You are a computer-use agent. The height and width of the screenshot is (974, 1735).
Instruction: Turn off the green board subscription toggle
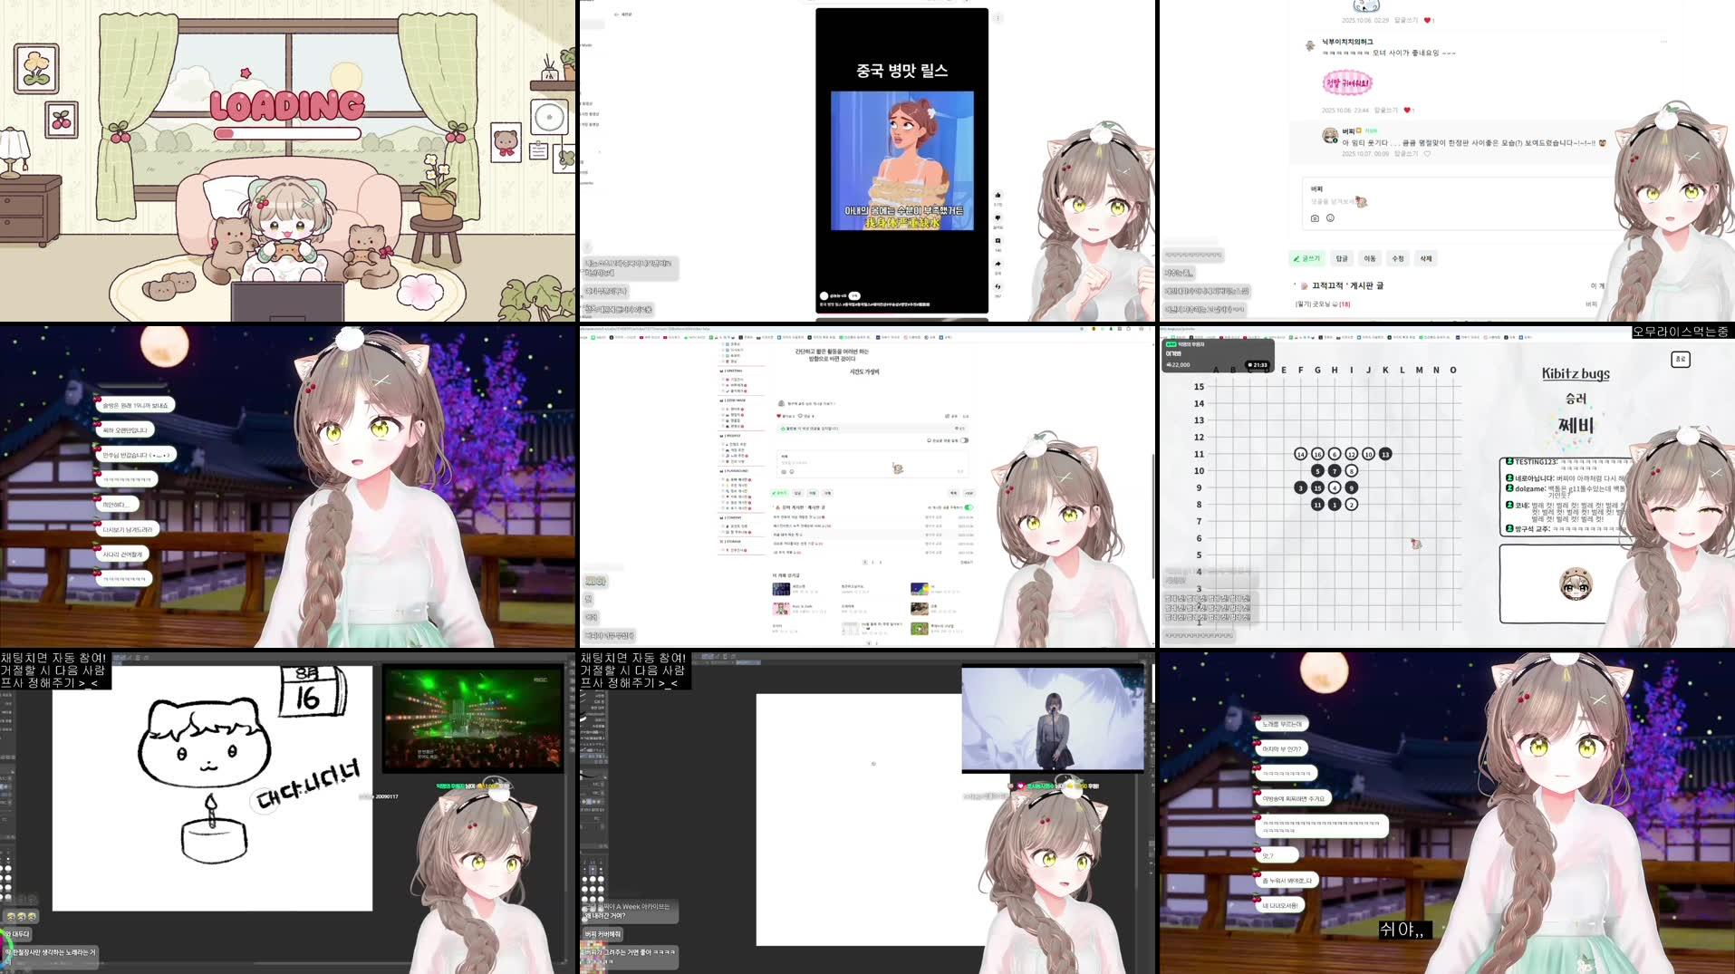[969, 507]
